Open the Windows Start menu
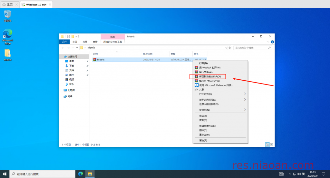The height and width of the screenshot is (178, 330). pyautogui.click(x=5, y=174)
